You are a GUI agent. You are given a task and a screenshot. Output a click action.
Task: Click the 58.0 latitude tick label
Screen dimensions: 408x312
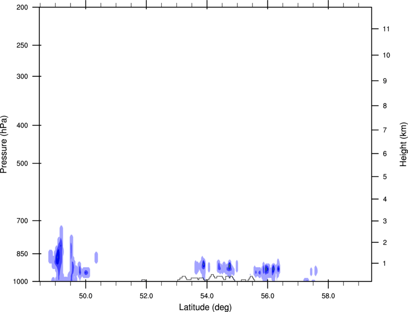coord(328,296)
